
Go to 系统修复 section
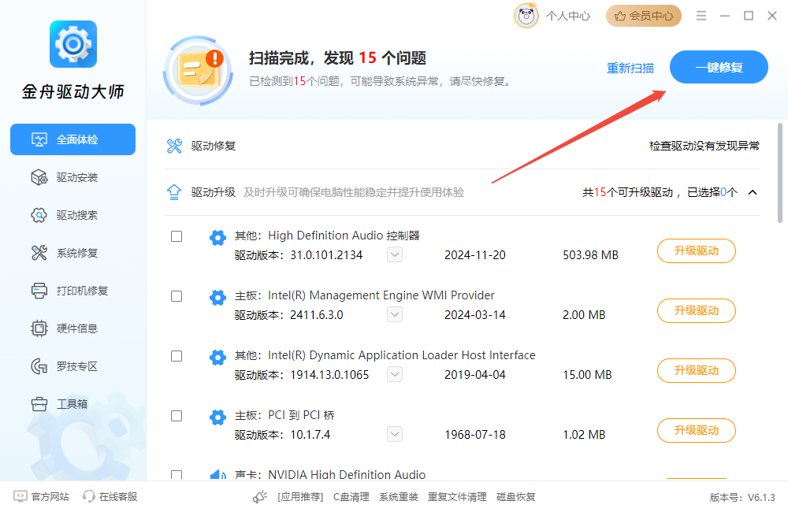(x=72, y=253)
